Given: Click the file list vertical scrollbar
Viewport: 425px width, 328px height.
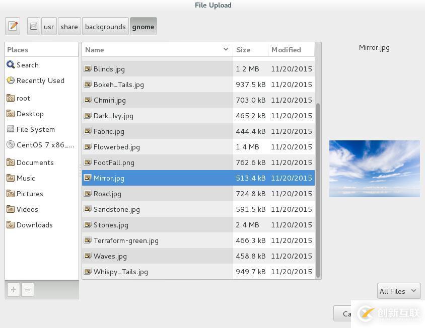Looking at the screenshot, I should 318,190.
